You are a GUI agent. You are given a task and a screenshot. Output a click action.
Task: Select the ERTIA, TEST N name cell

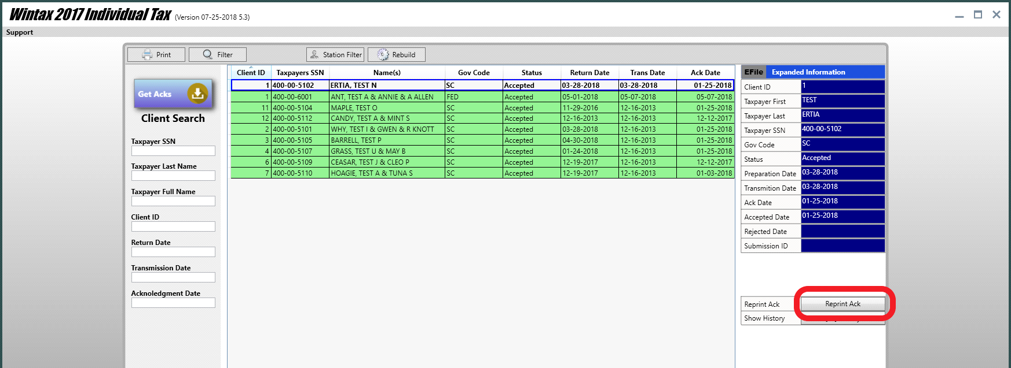coord(387,86)
